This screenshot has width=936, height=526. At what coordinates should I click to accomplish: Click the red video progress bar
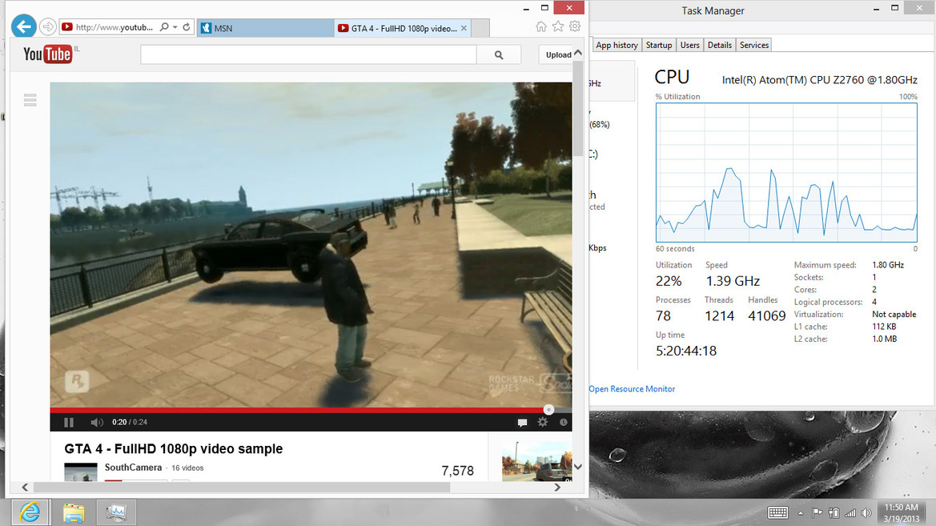click(x=299, y=410)
